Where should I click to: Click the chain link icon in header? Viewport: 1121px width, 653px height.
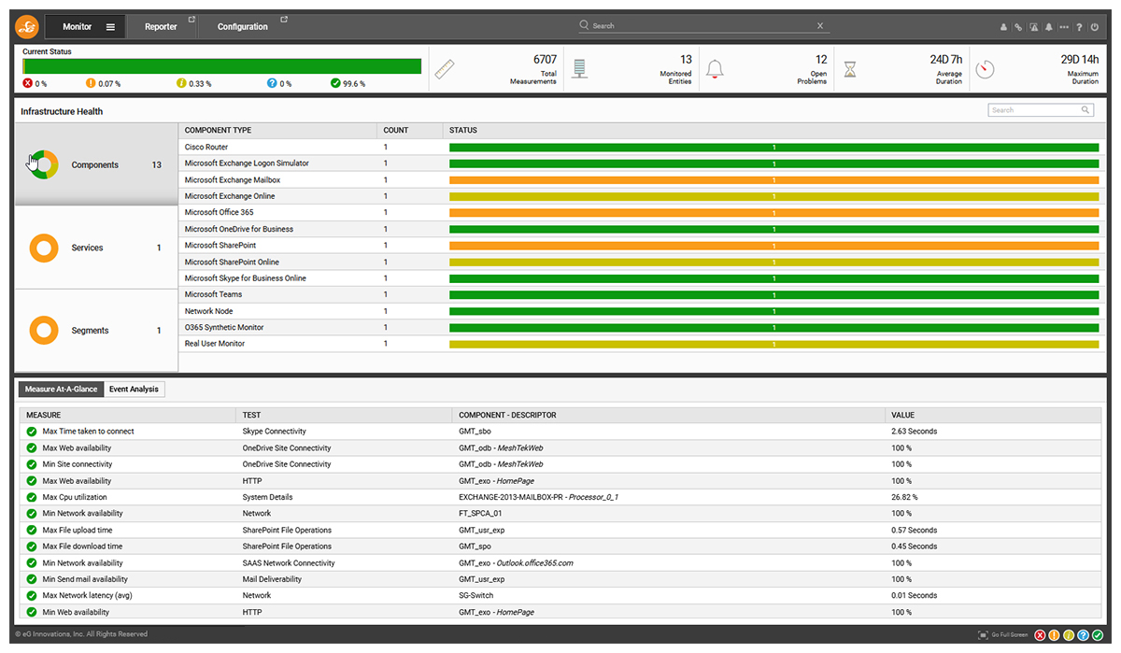[x=1019, y=27]
